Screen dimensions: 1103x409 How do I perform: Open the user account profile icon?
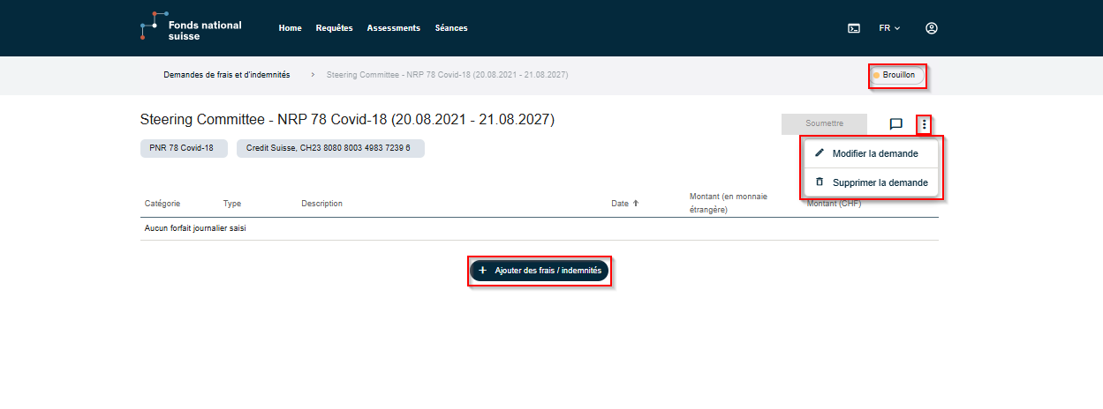931,28
